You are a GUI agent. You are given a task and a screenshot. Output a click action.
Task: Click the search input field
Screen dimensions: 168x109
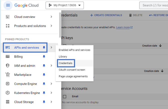154,5
